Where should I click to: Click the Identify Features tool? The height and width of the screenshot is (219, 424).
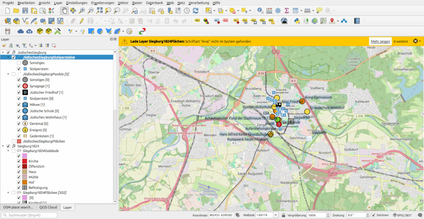pos(260,10)
